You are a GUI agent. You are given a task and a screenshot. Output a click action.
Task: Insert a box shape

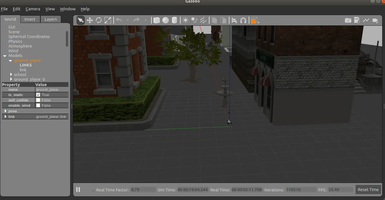click(156, 20)
